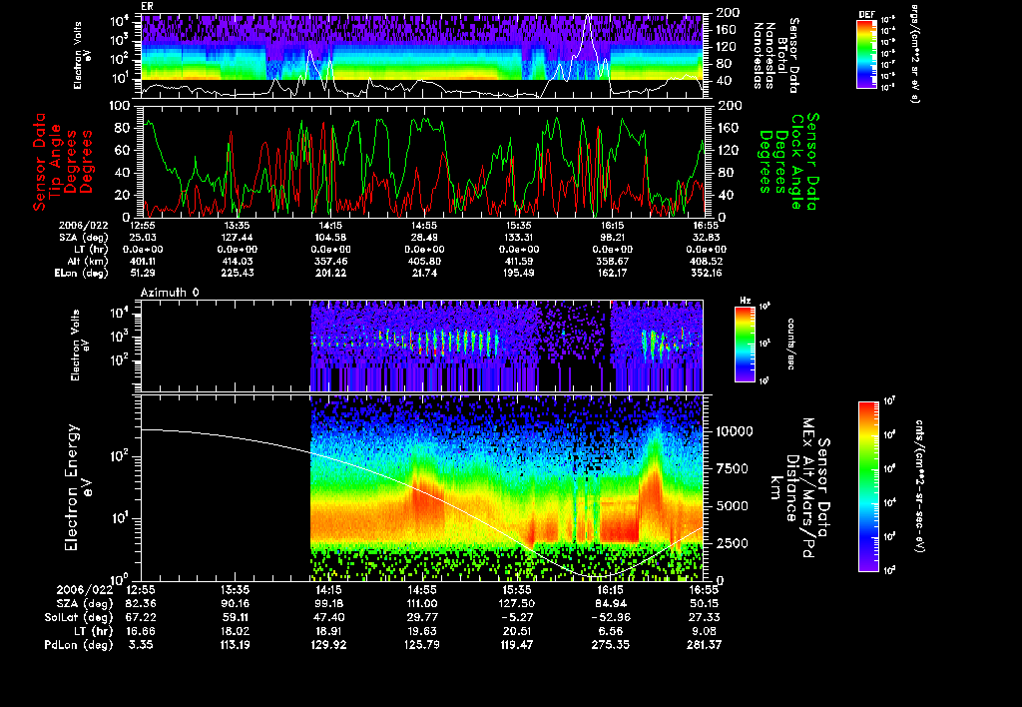Click the altitude value 401.11
1022x707 pixels.
tap(143, 262)
